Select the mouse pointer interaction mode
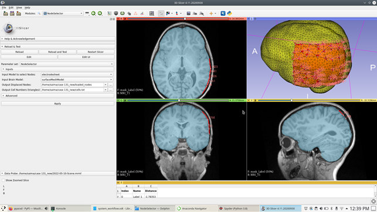The image size is (377, 212). [161, 13]
